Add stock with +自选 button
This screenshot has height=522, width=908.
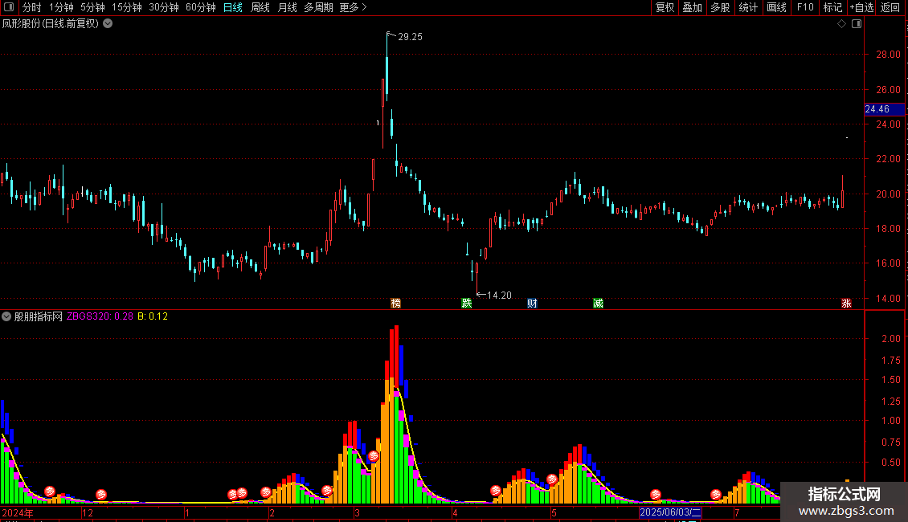861,7
